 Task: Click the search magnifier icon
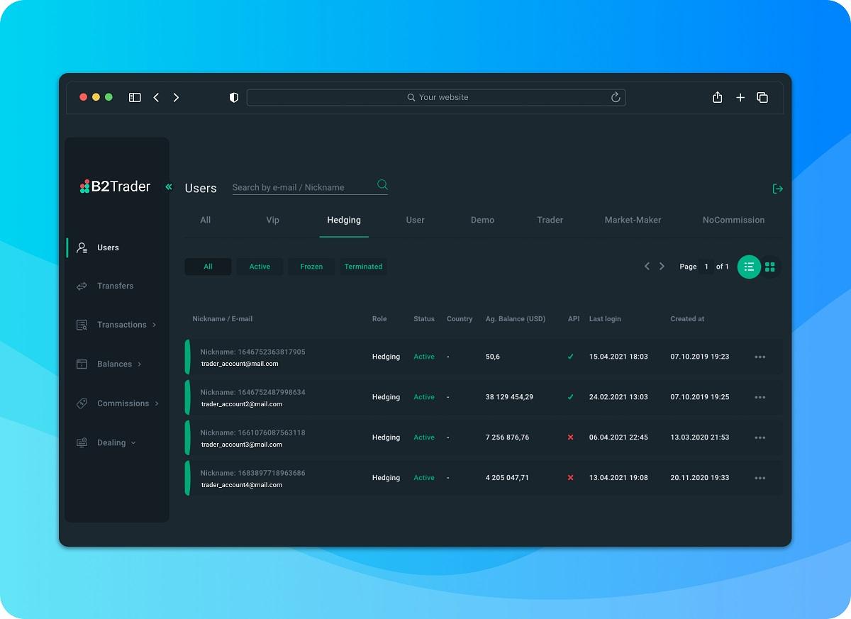(x=382, y=185)
